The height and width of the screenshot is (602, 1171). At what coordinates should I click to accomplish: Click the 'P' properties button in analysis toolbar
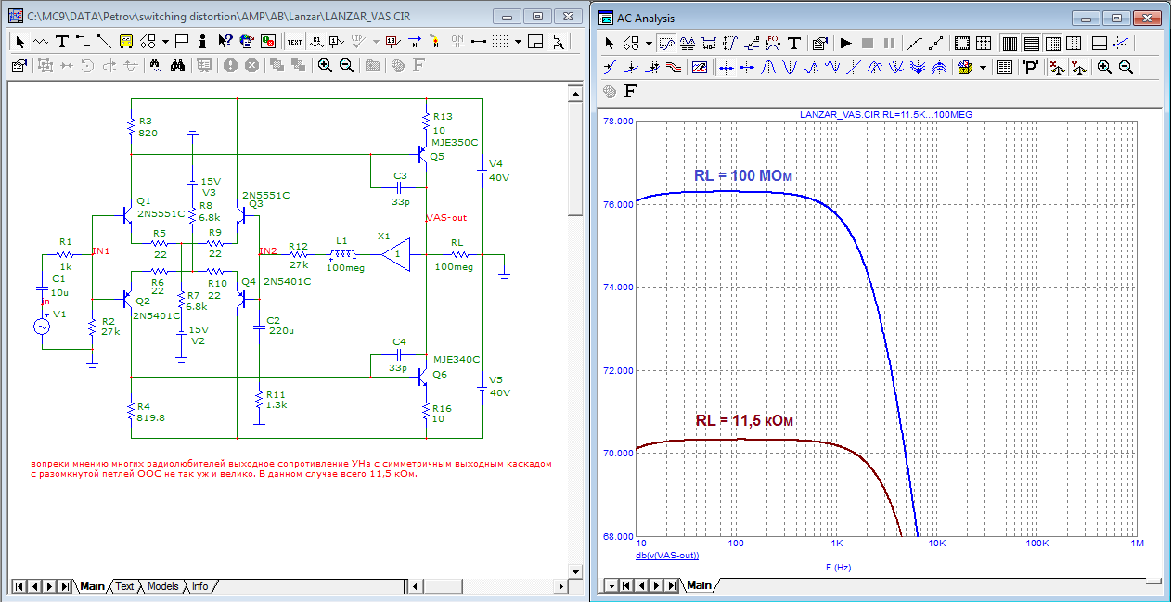click(x=1031, y=67)
